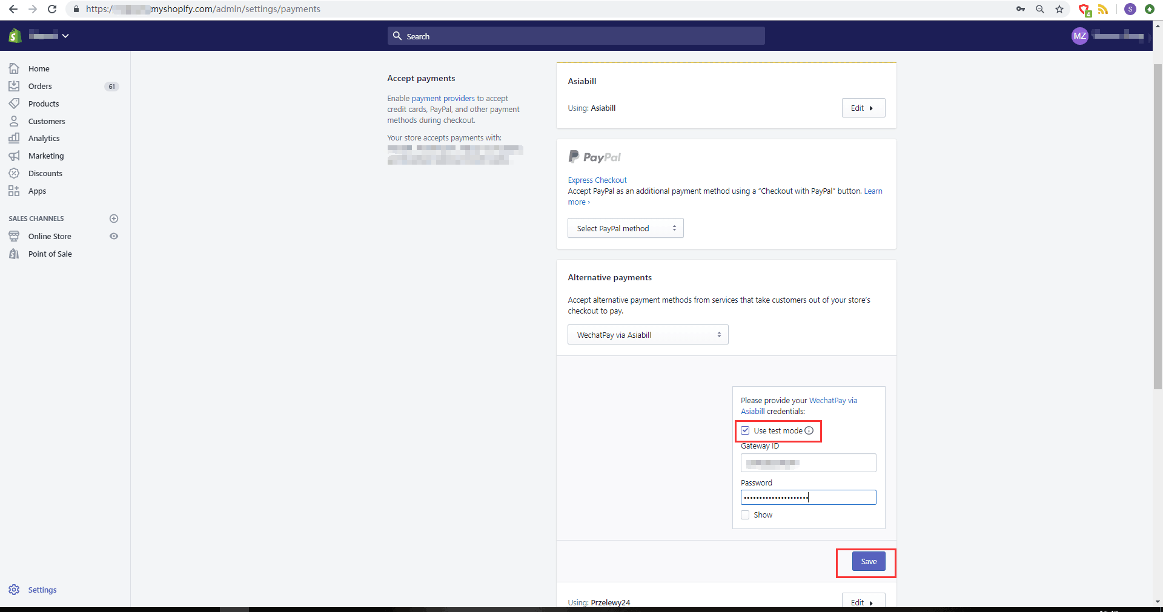Open Point of Sale sales channel
The height and width of the screenshot is (612, 1163).
(x=50, y=254)
